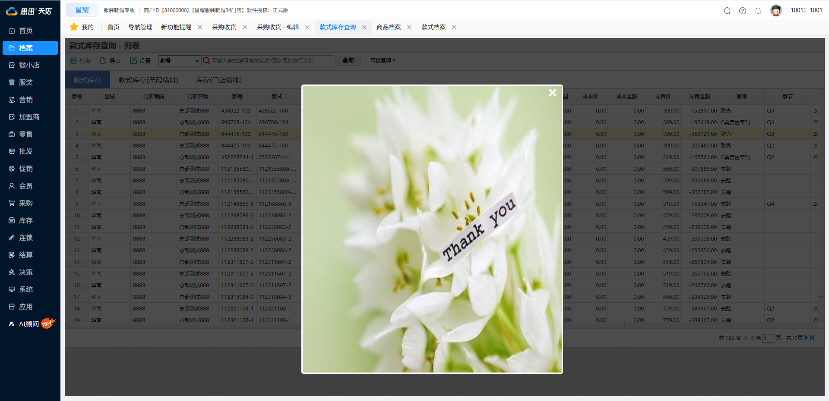This screenshot has height=401, width=829.
Task: Open the help question mark icon
Action: (743, 11)
